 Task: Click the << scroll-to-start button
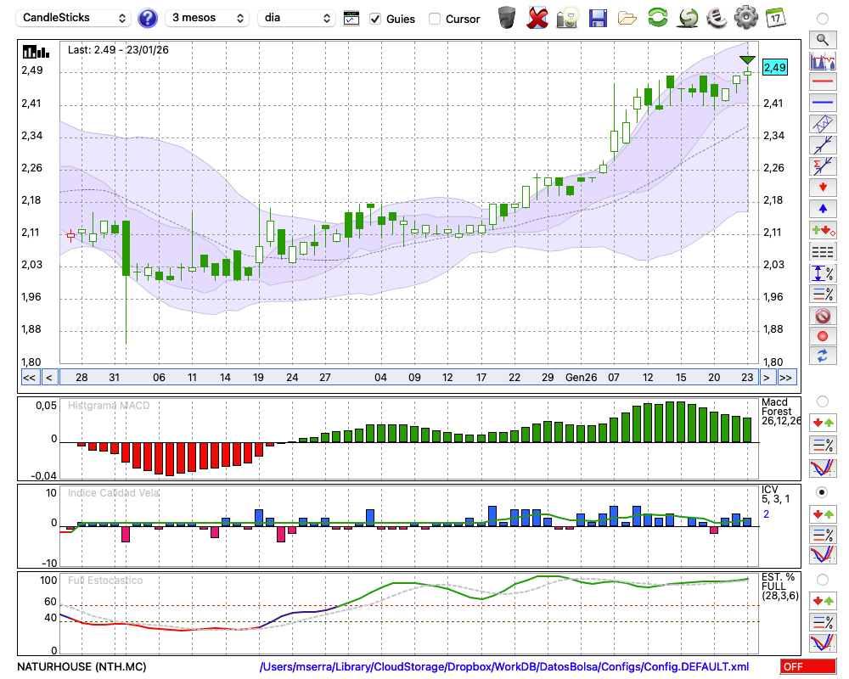[x=29, y=378]
